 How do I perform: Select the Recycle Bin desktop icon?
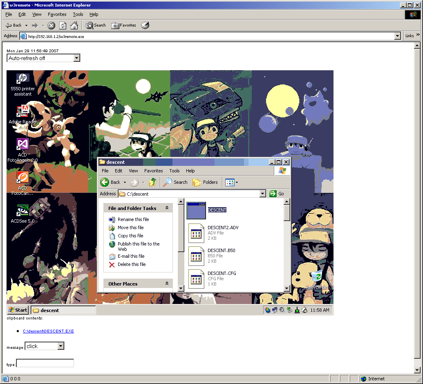coord(317,280)
